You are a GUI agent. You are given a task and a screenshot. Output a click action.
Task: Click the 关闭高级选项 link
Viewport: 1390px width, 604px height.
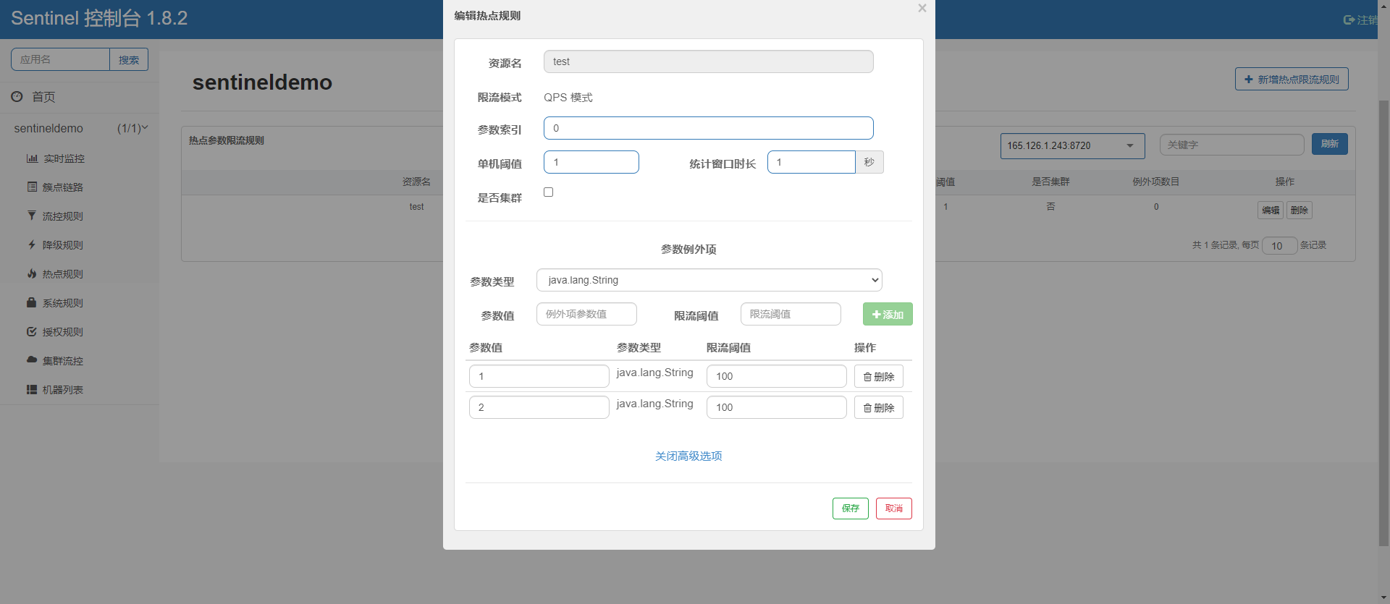tap(688, 456)
